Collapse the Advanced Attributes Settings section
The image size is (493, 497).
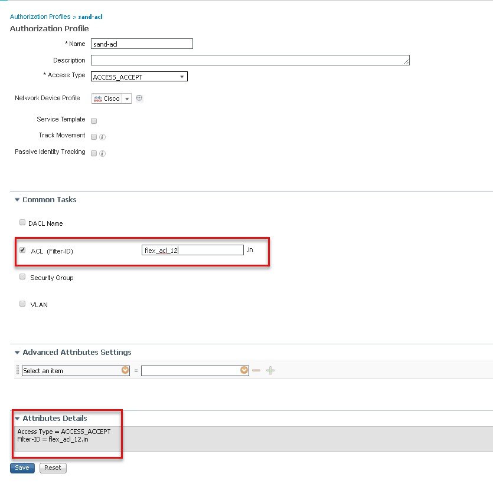[x=17, y=353]
